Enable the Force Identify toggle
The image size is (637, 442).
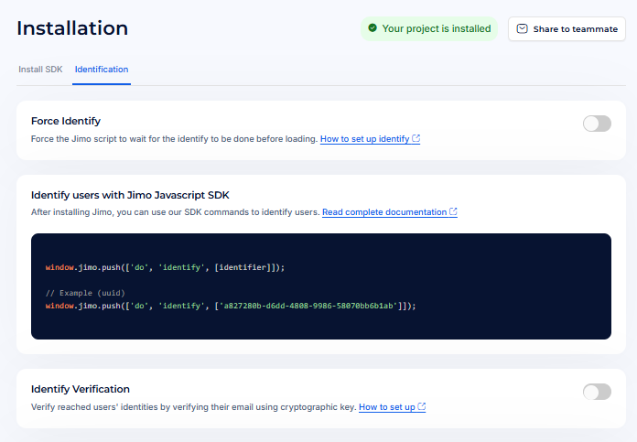(x=597, y=124)
